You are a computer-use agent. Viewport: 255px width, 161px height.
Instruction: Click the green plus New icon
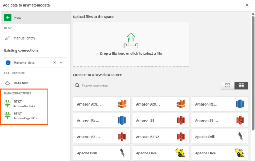tap(8, 17)
